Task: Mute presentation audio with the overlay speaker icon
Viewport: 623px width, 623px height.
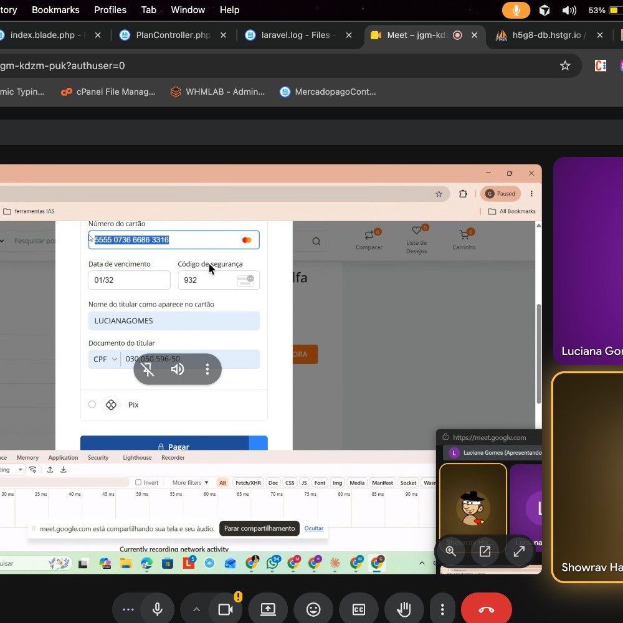Action: (x=177, y=369)
